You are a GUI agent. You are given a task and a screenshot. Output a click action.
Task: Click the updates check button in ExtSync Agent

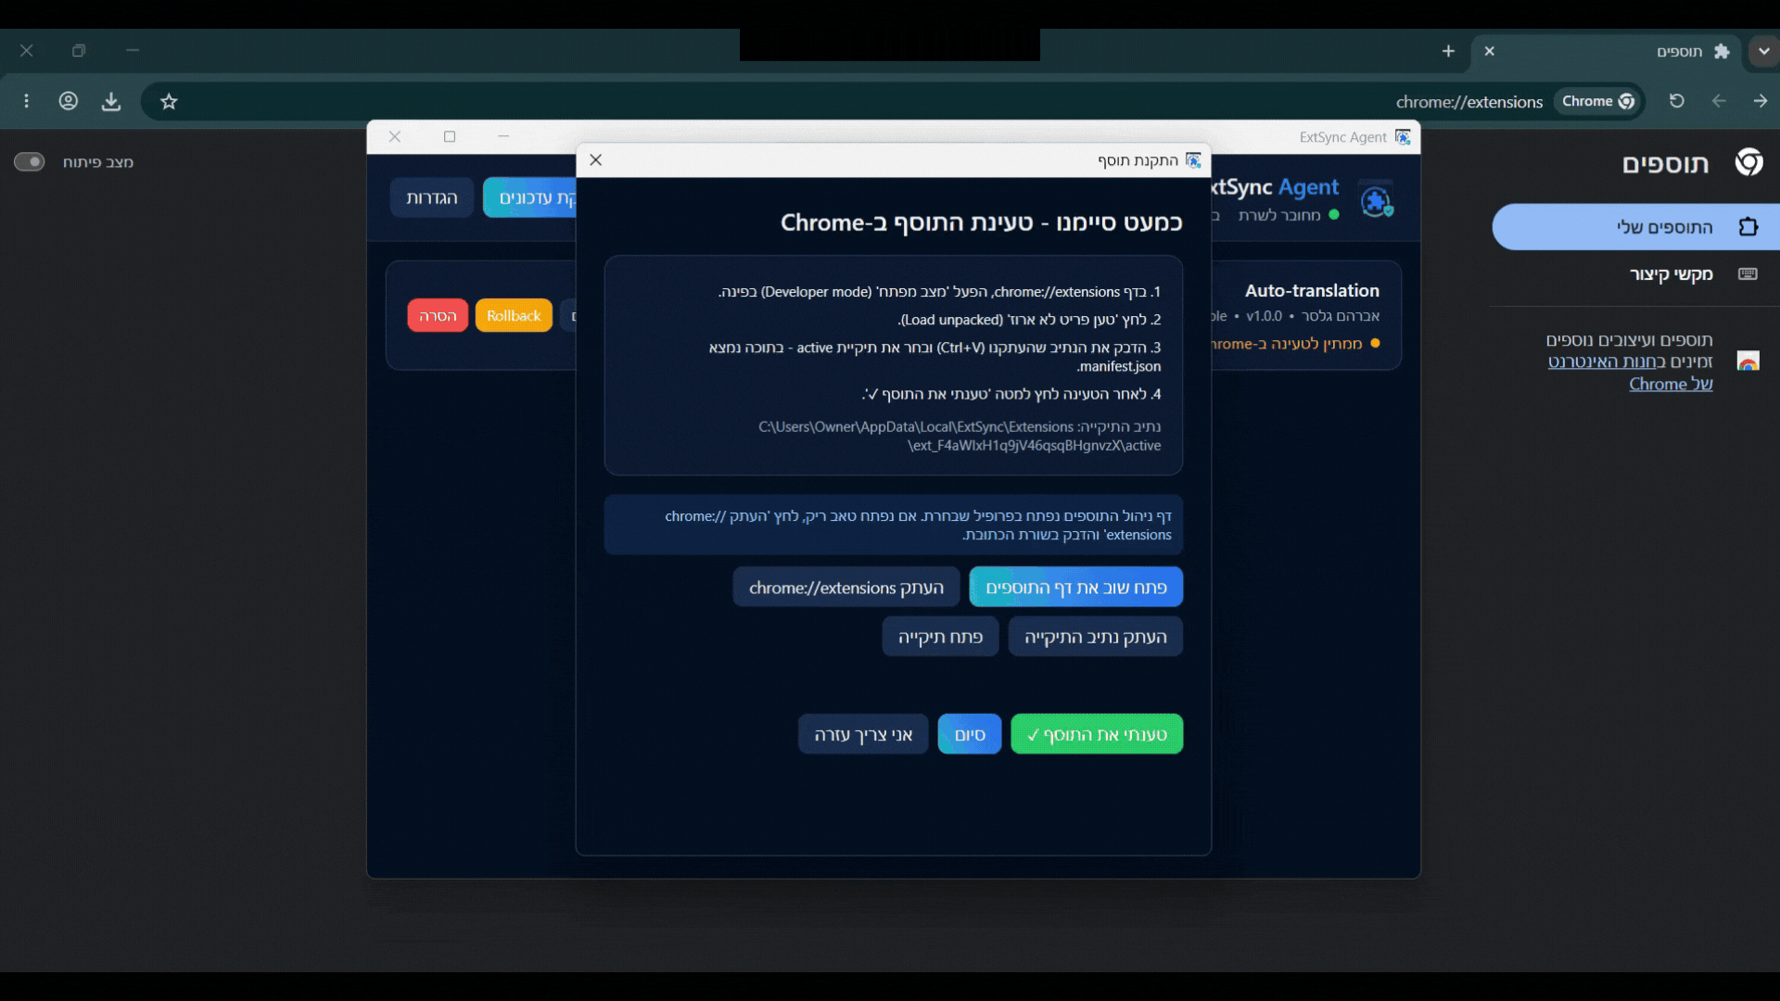pyautogui.click(x=530, y=197)
